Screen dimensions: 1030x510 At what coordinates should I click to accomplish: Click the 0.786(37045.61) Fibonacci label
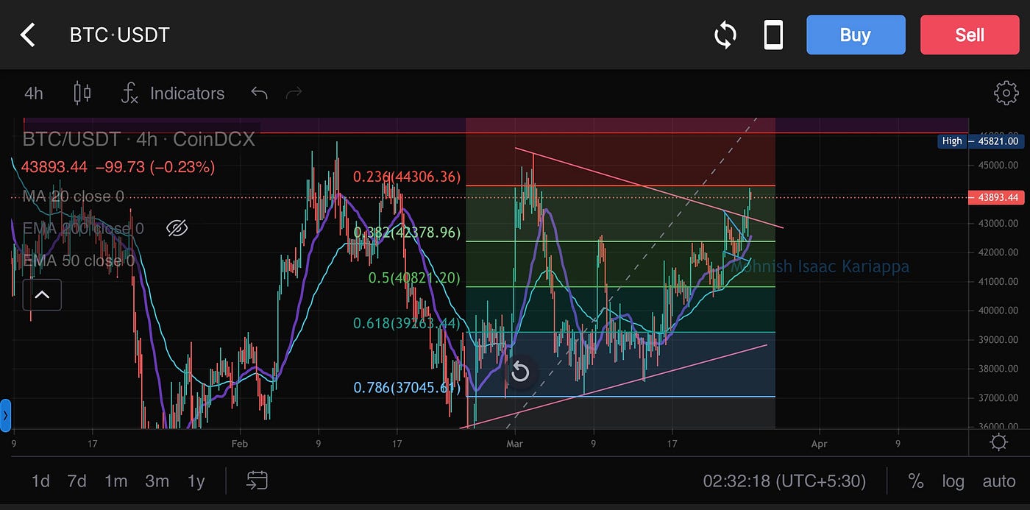(407, 387)
